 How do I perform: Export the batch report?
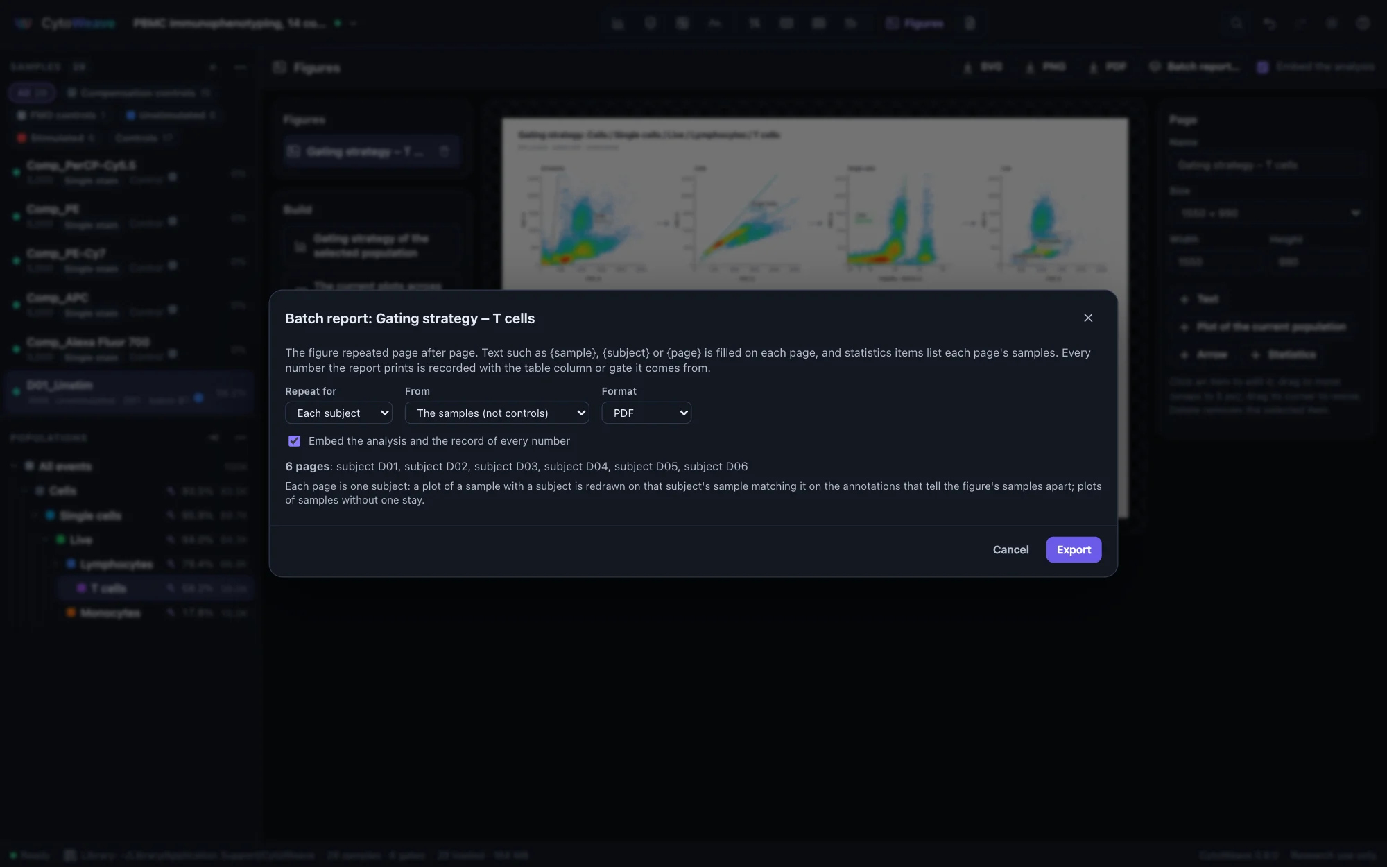[x=1074, y=549]
